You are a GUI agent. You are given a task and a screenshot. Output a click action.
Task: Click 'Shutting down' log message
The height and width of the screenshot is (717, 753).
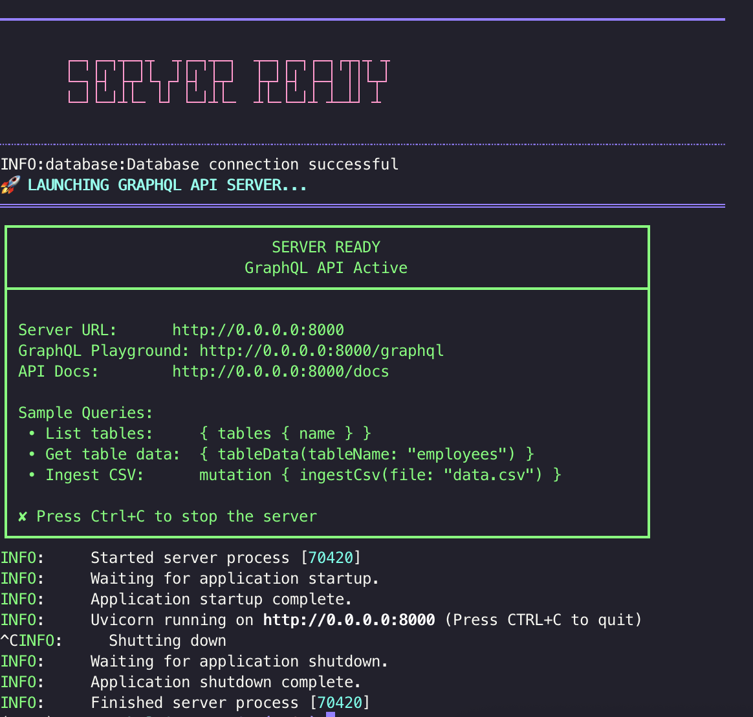click(x=168, y=641)
